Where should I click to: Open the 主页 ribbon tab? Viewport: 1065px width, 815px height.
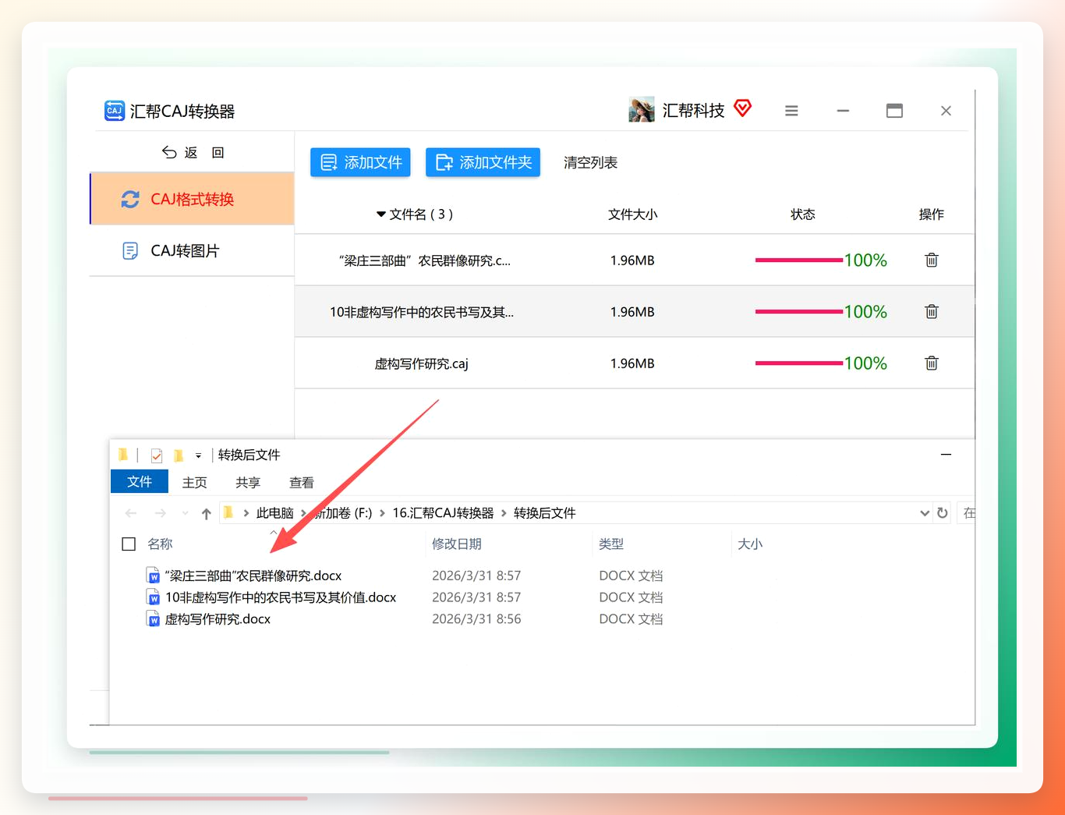(195, 482)
